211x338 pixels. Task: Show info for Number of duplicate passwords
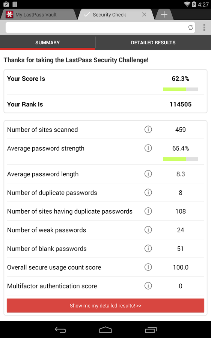pyautogui.click(x=148, y=193)
